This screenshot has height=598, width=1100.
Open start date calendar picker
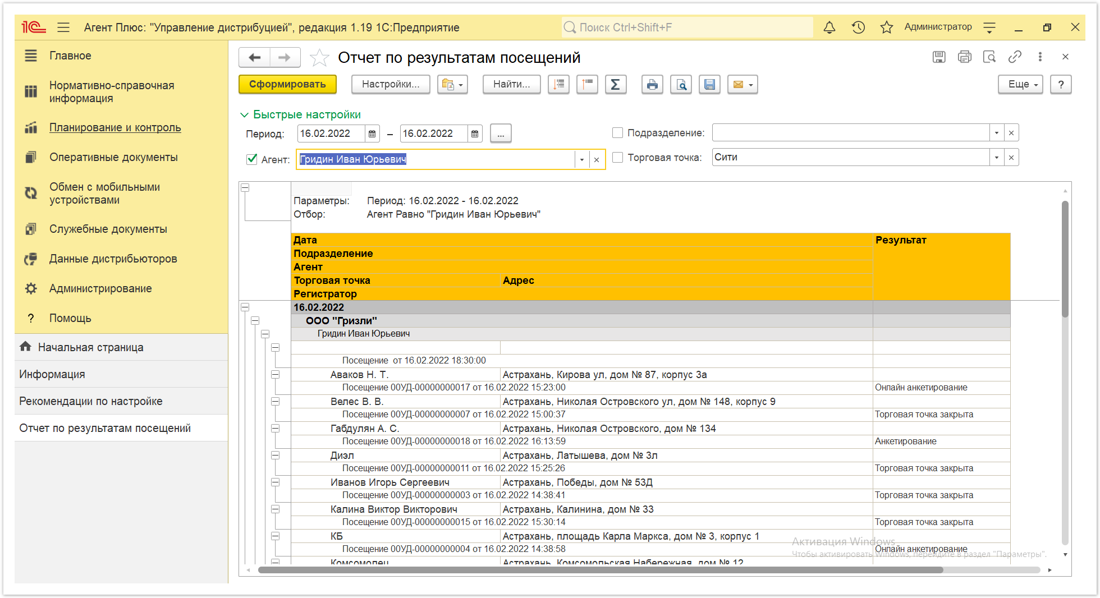372,134
